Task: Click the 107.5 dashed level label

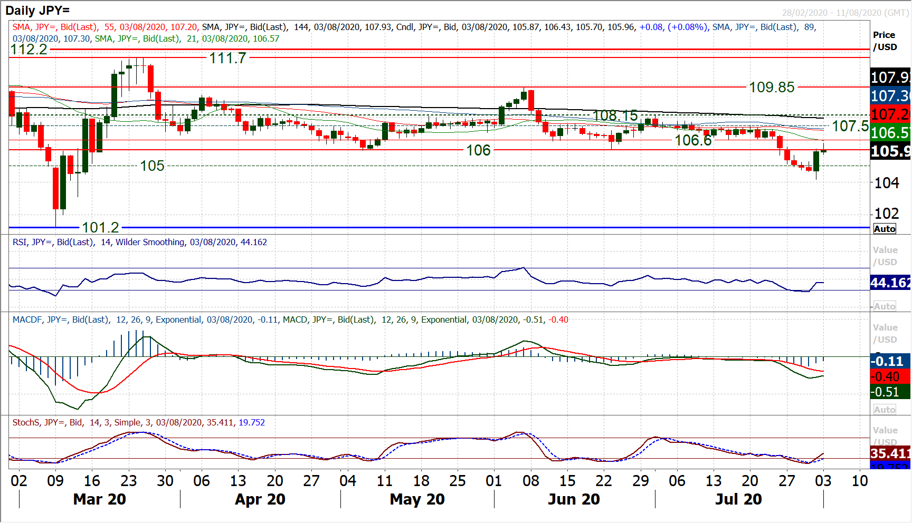Action: pyautogui.click(x=850, y=127)
